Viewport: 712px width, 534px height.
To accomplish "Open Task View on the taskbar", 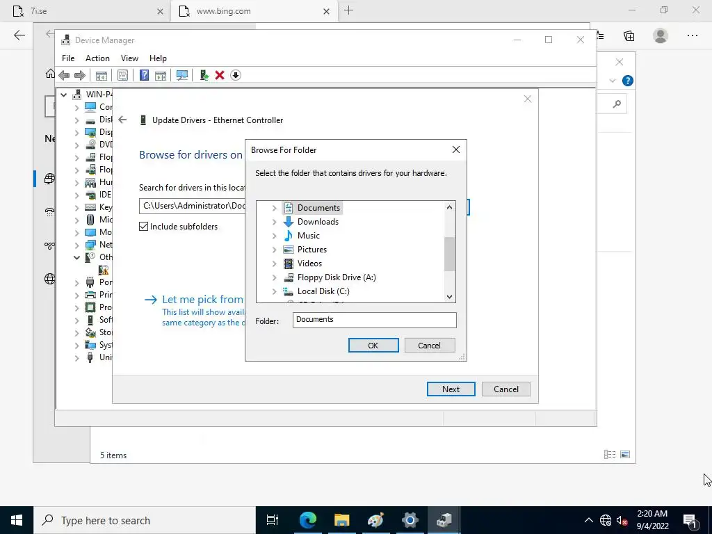I will [272, 520].
